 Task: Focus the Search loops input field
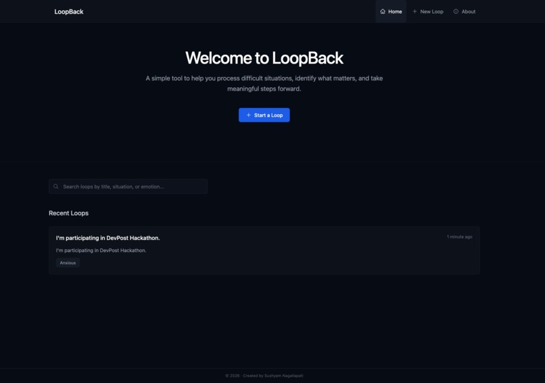click(128, 186)
